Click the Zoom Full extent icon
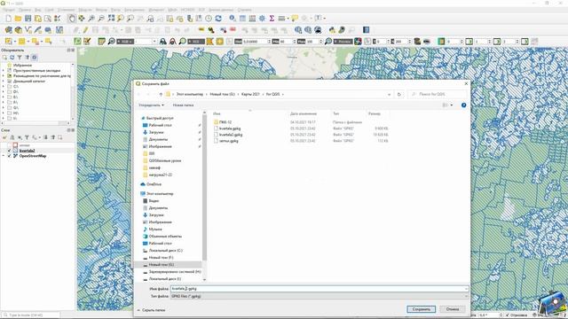The image size is (568, 319). 111,19
